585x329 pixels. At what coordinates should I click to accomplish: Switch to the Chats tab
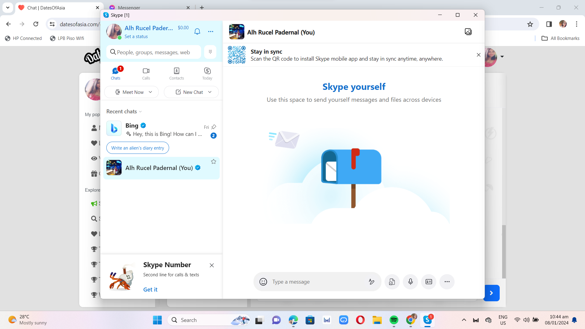click(x=115, y=73)
